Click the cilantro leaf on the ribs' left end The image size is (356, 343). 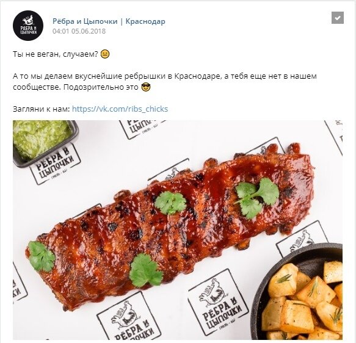[42, 256]
